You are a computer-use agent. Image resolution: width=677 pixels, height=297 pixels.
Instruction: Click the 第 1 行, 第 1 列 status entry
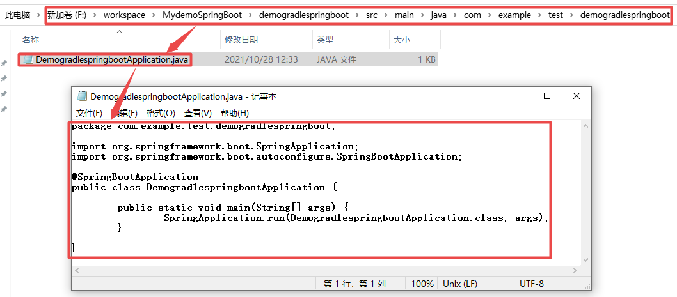354,284
